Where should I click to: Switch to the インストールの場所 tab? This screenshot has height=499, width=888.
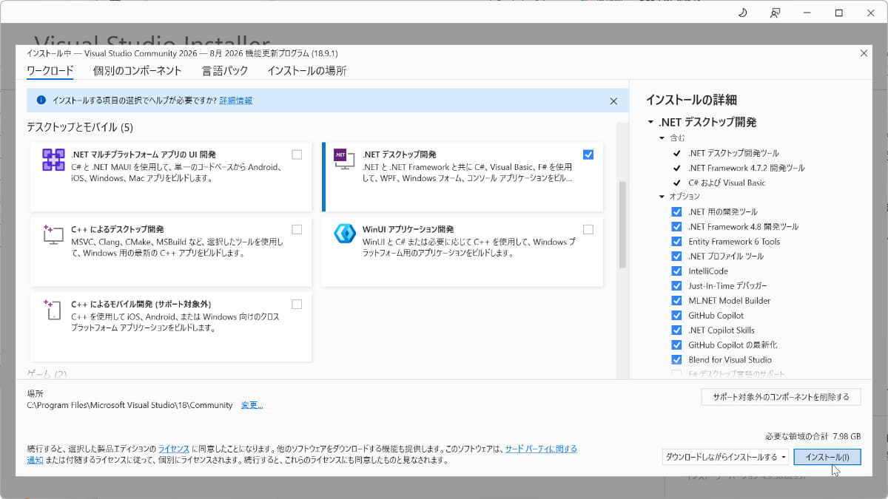pyautogui.click(x=306, y=71)
